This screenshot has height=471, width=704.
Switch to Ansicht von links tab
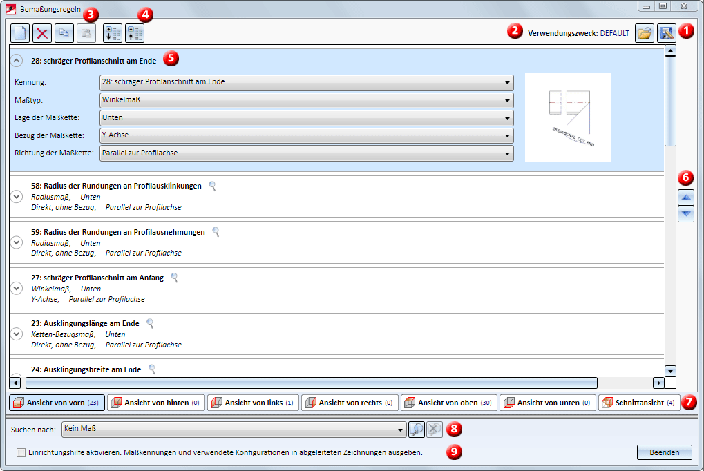(x=254, y=403)
